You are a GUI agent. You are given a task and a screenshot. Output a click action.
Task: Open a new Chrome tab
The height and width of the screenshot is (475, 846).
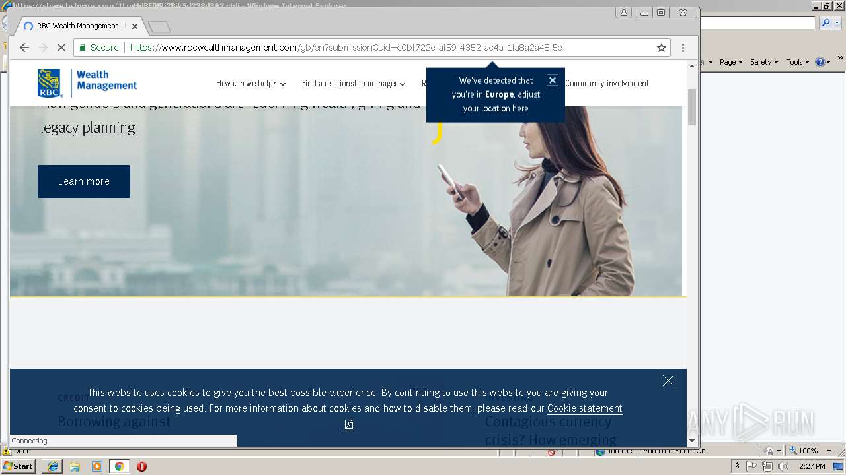[x=159, y=27]
